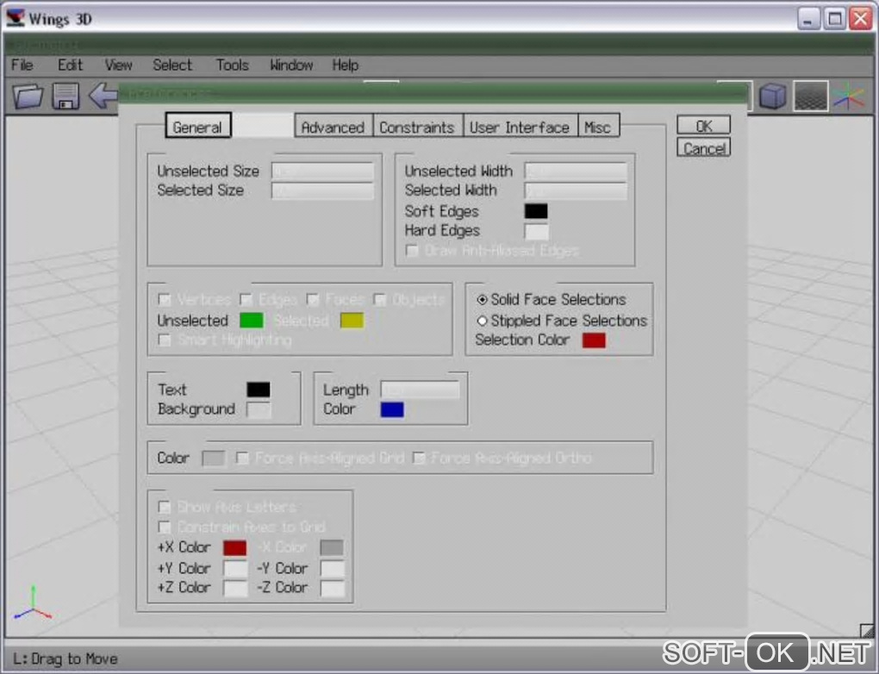Click the Length input field
The image size is (879, 674).
(420, 390)
